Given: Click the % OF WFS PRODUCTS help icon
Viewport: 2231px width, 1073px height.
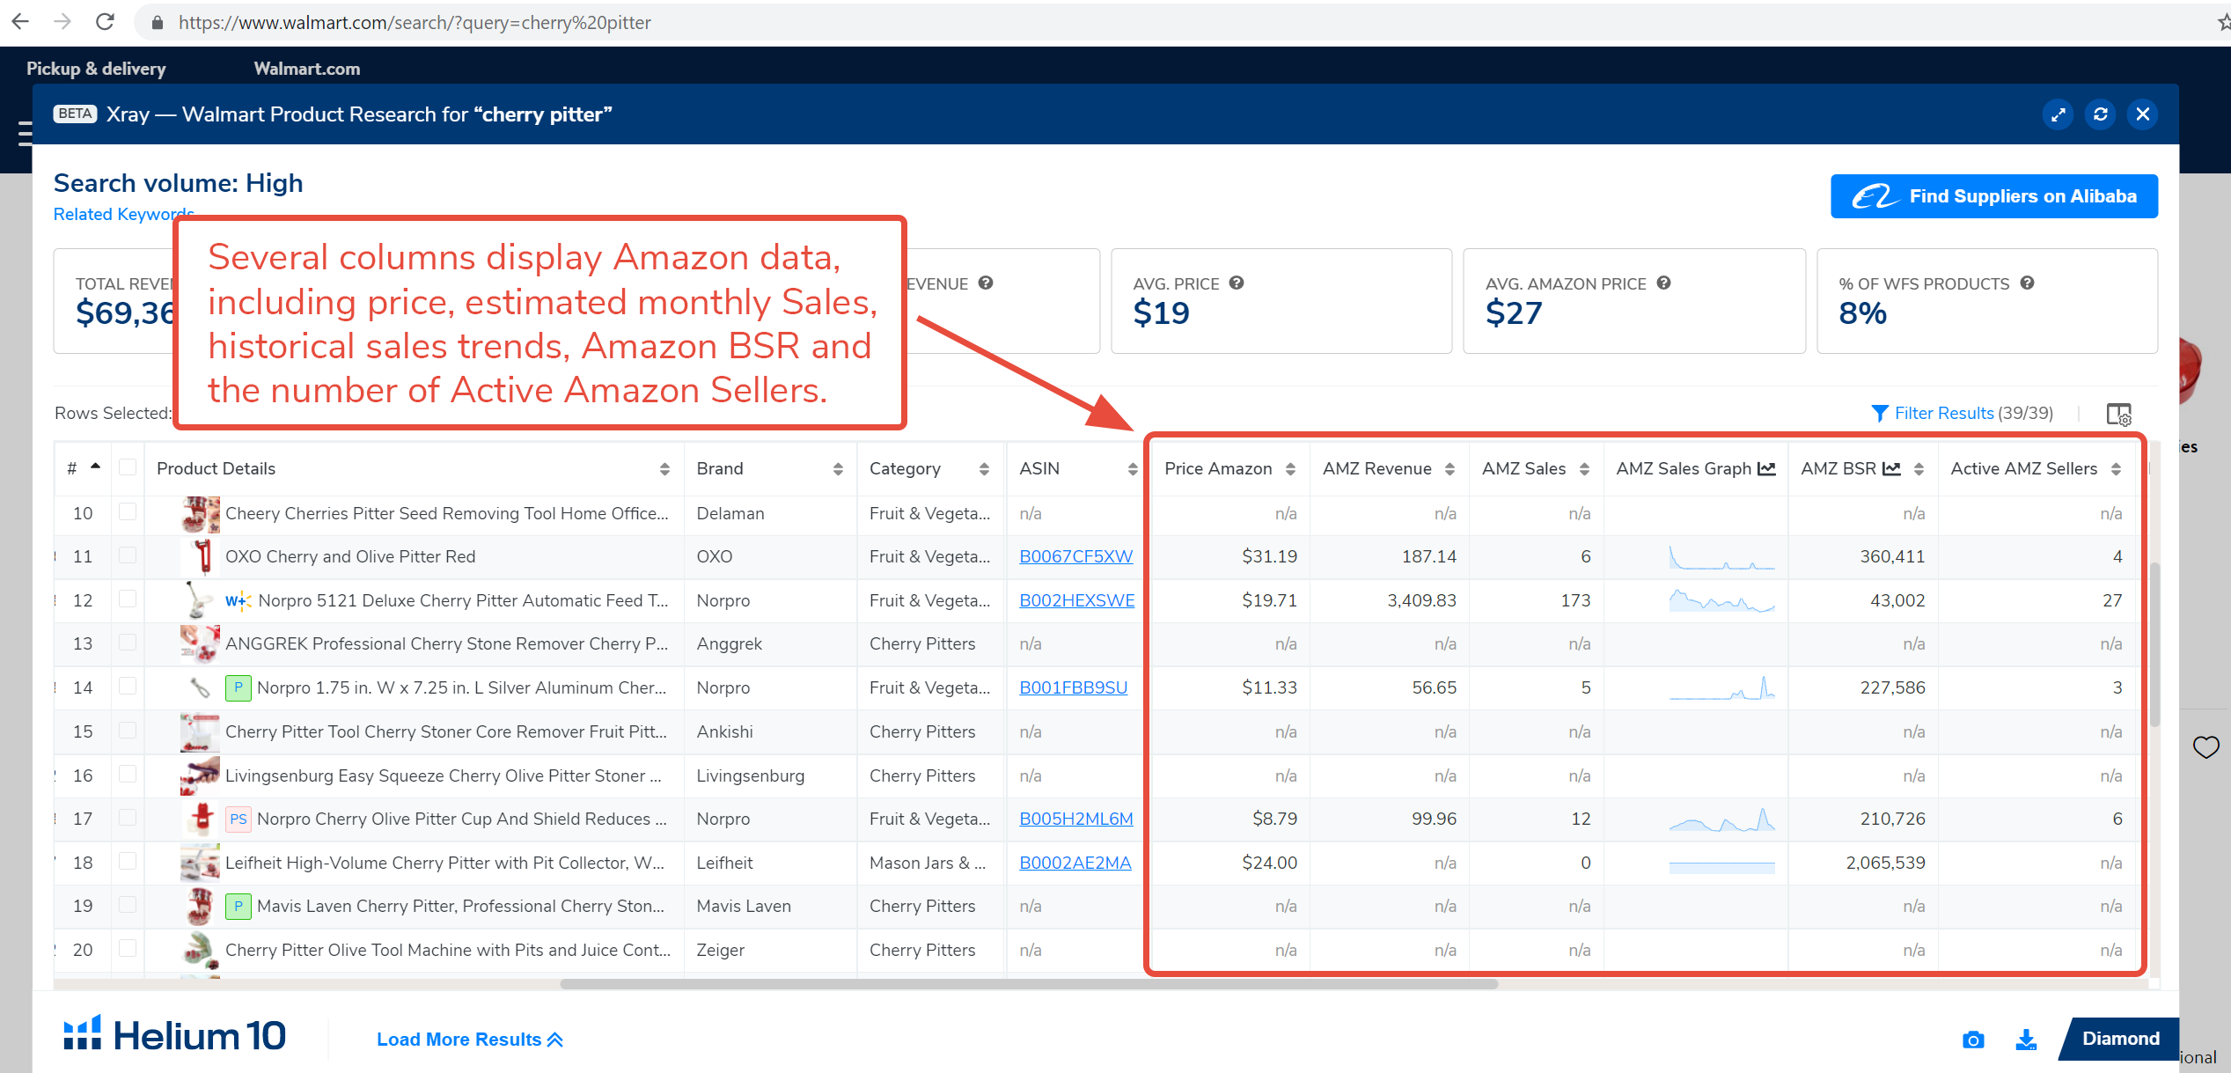Looking at the screenshot, I should click(x=2027, y=283).
